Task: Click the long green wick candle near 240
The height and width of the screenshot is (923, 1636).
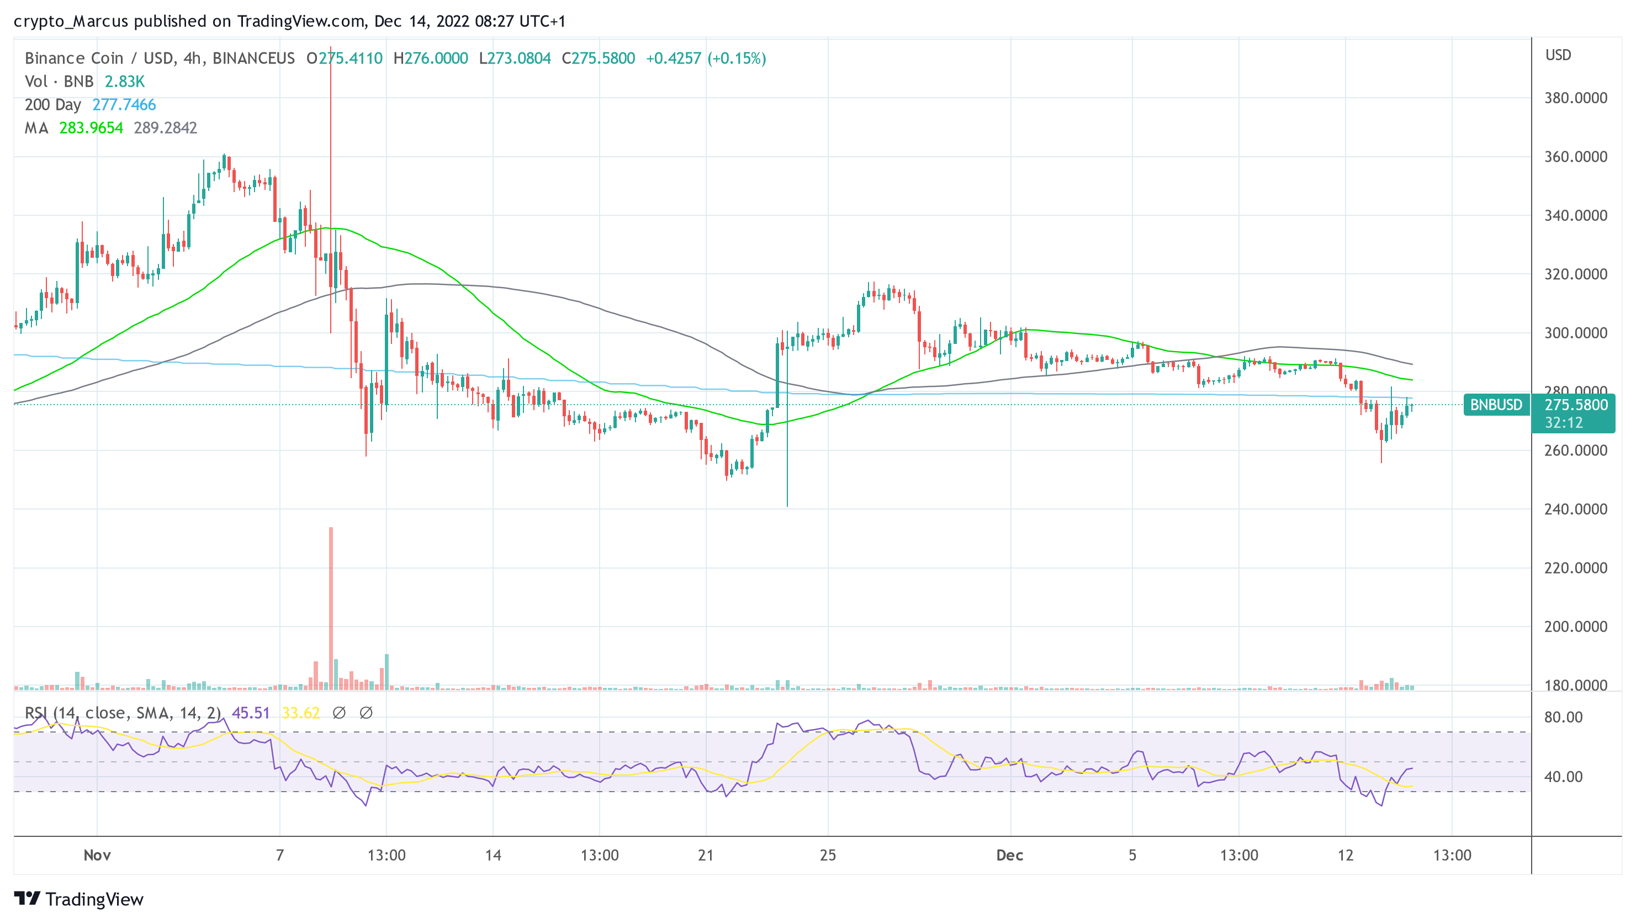Action: (x=787, y=419)
